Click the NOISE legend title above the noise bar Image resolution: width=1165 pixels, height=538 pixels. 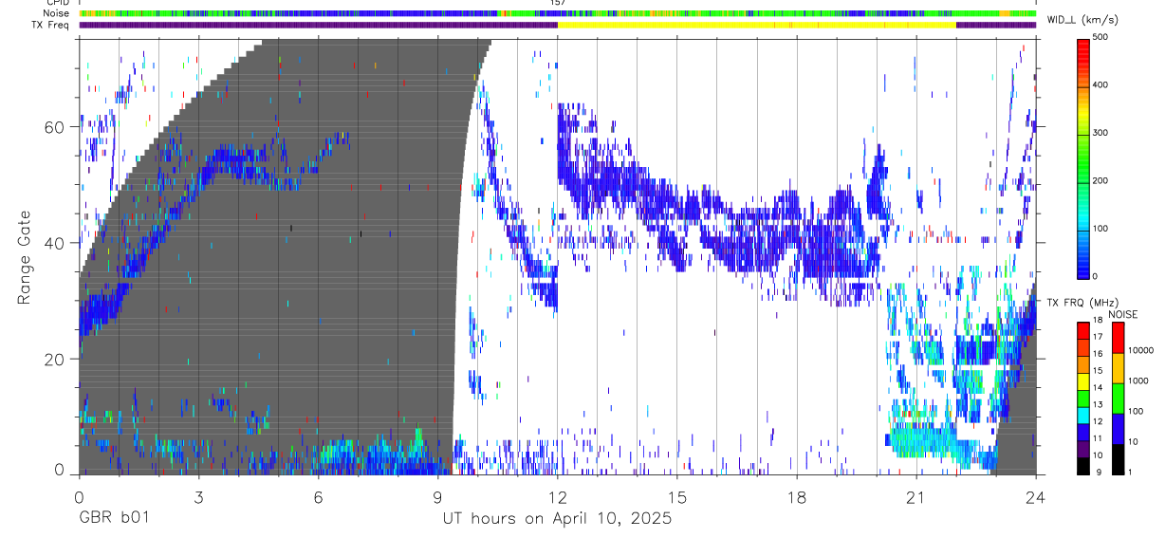tap(1123, 314)
